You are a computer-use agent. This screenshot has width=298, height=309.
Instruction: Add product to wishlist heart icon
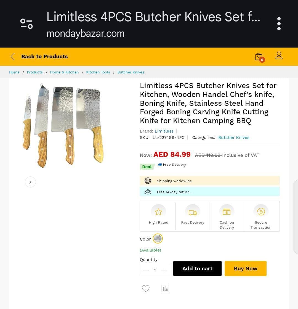[146, 288]
